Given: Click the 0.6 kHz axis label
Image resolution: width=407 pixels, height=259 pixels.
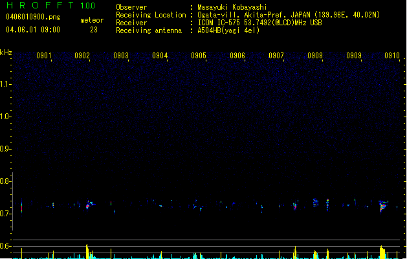Looking at the screenshot, I should [x=5, y=246].
